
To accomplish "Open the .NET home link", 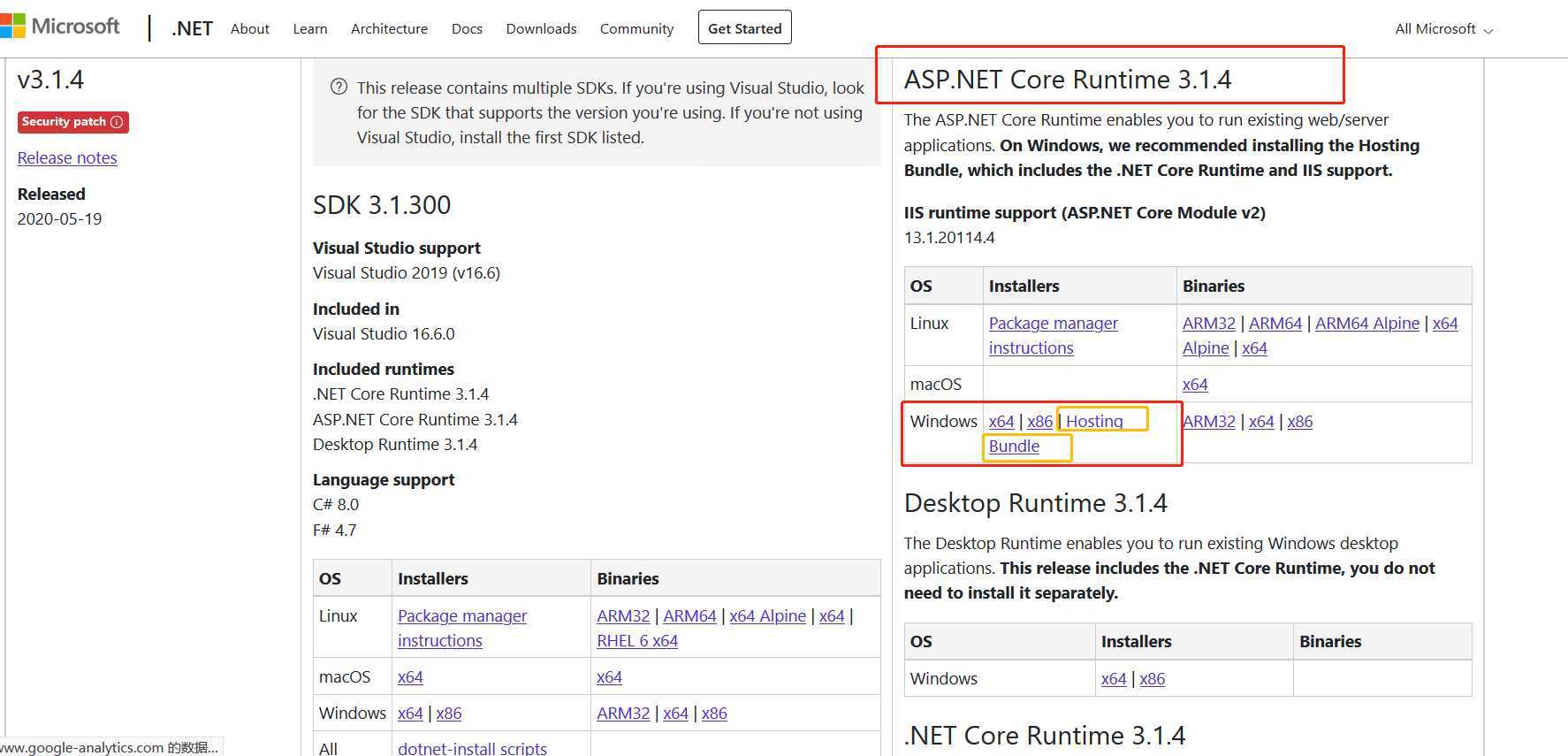I will [193, 29].
